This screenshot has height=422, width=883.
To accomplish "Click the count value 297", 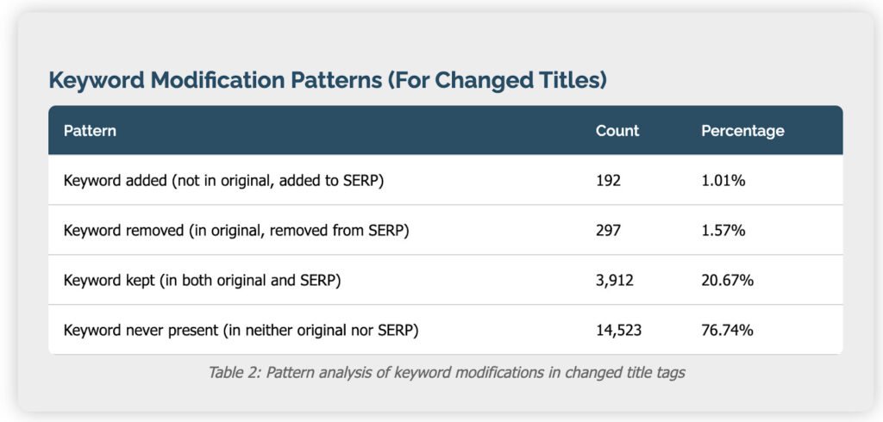I will pyautogui.click(x=609, y=230).
